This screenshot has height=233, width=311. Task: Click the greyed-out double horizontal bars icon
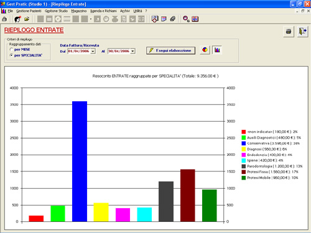[x=67, y=19]
